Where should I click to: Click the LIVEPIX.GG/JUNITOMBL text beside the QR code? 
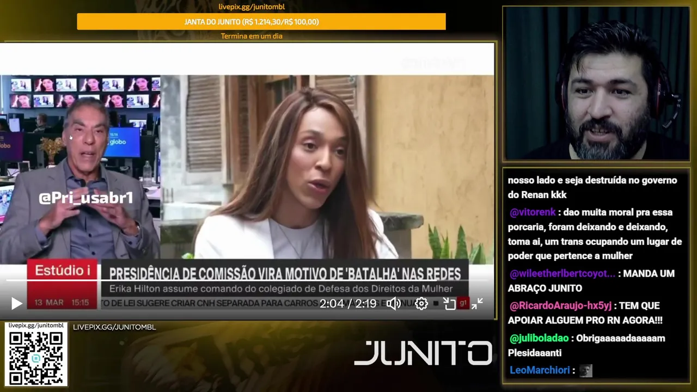point(114,327)
